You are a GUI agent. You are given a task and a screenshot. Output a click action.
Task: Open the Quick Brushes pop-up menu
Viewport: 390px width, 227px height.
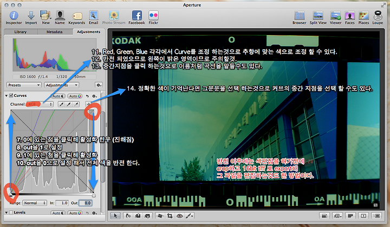[x=189, y=216]
